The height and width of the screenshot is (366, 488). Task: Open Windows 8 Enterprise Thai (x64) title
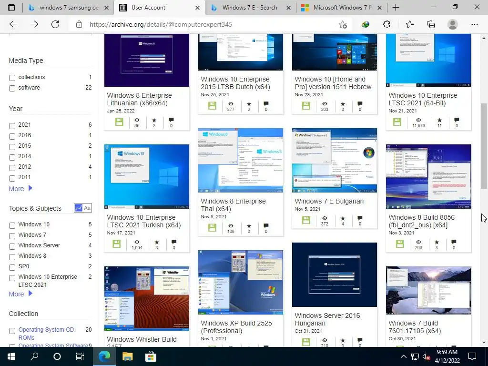tap(233, 205)
